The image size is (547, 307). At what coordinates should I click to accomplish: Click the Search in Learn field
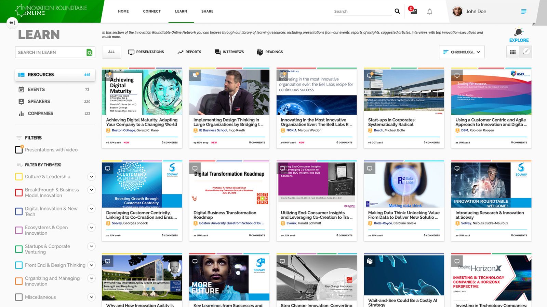pos(51,52)
